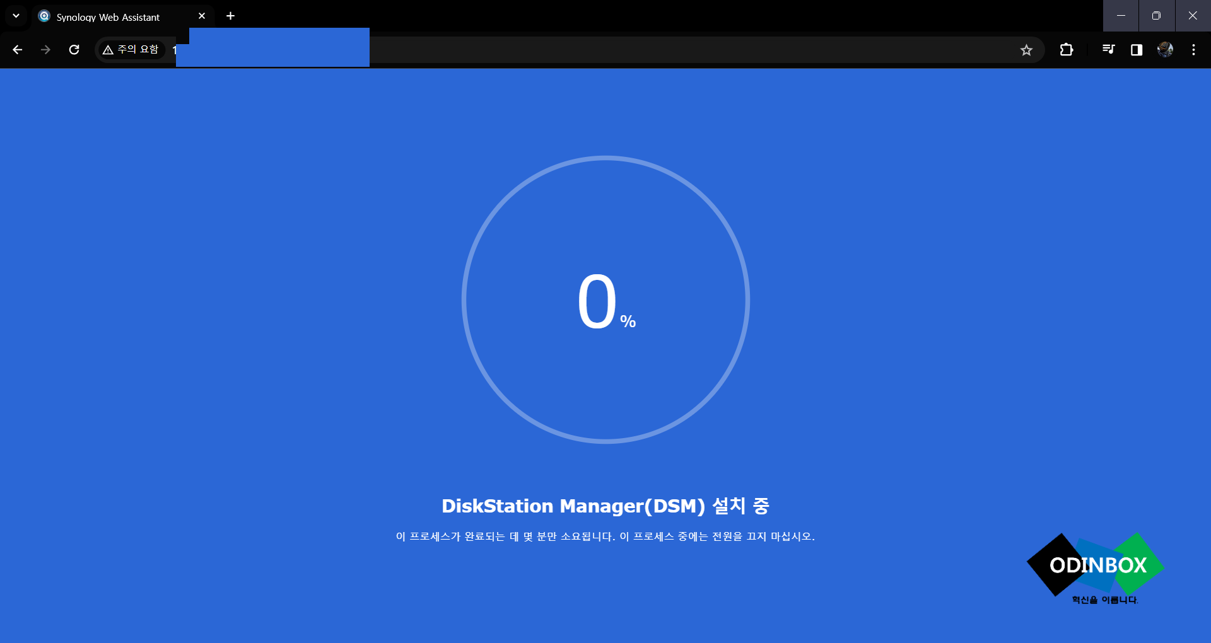Click the power-off warning text line
The width and height of the screenshot is (1211, 643).
[x=605, y=536]
